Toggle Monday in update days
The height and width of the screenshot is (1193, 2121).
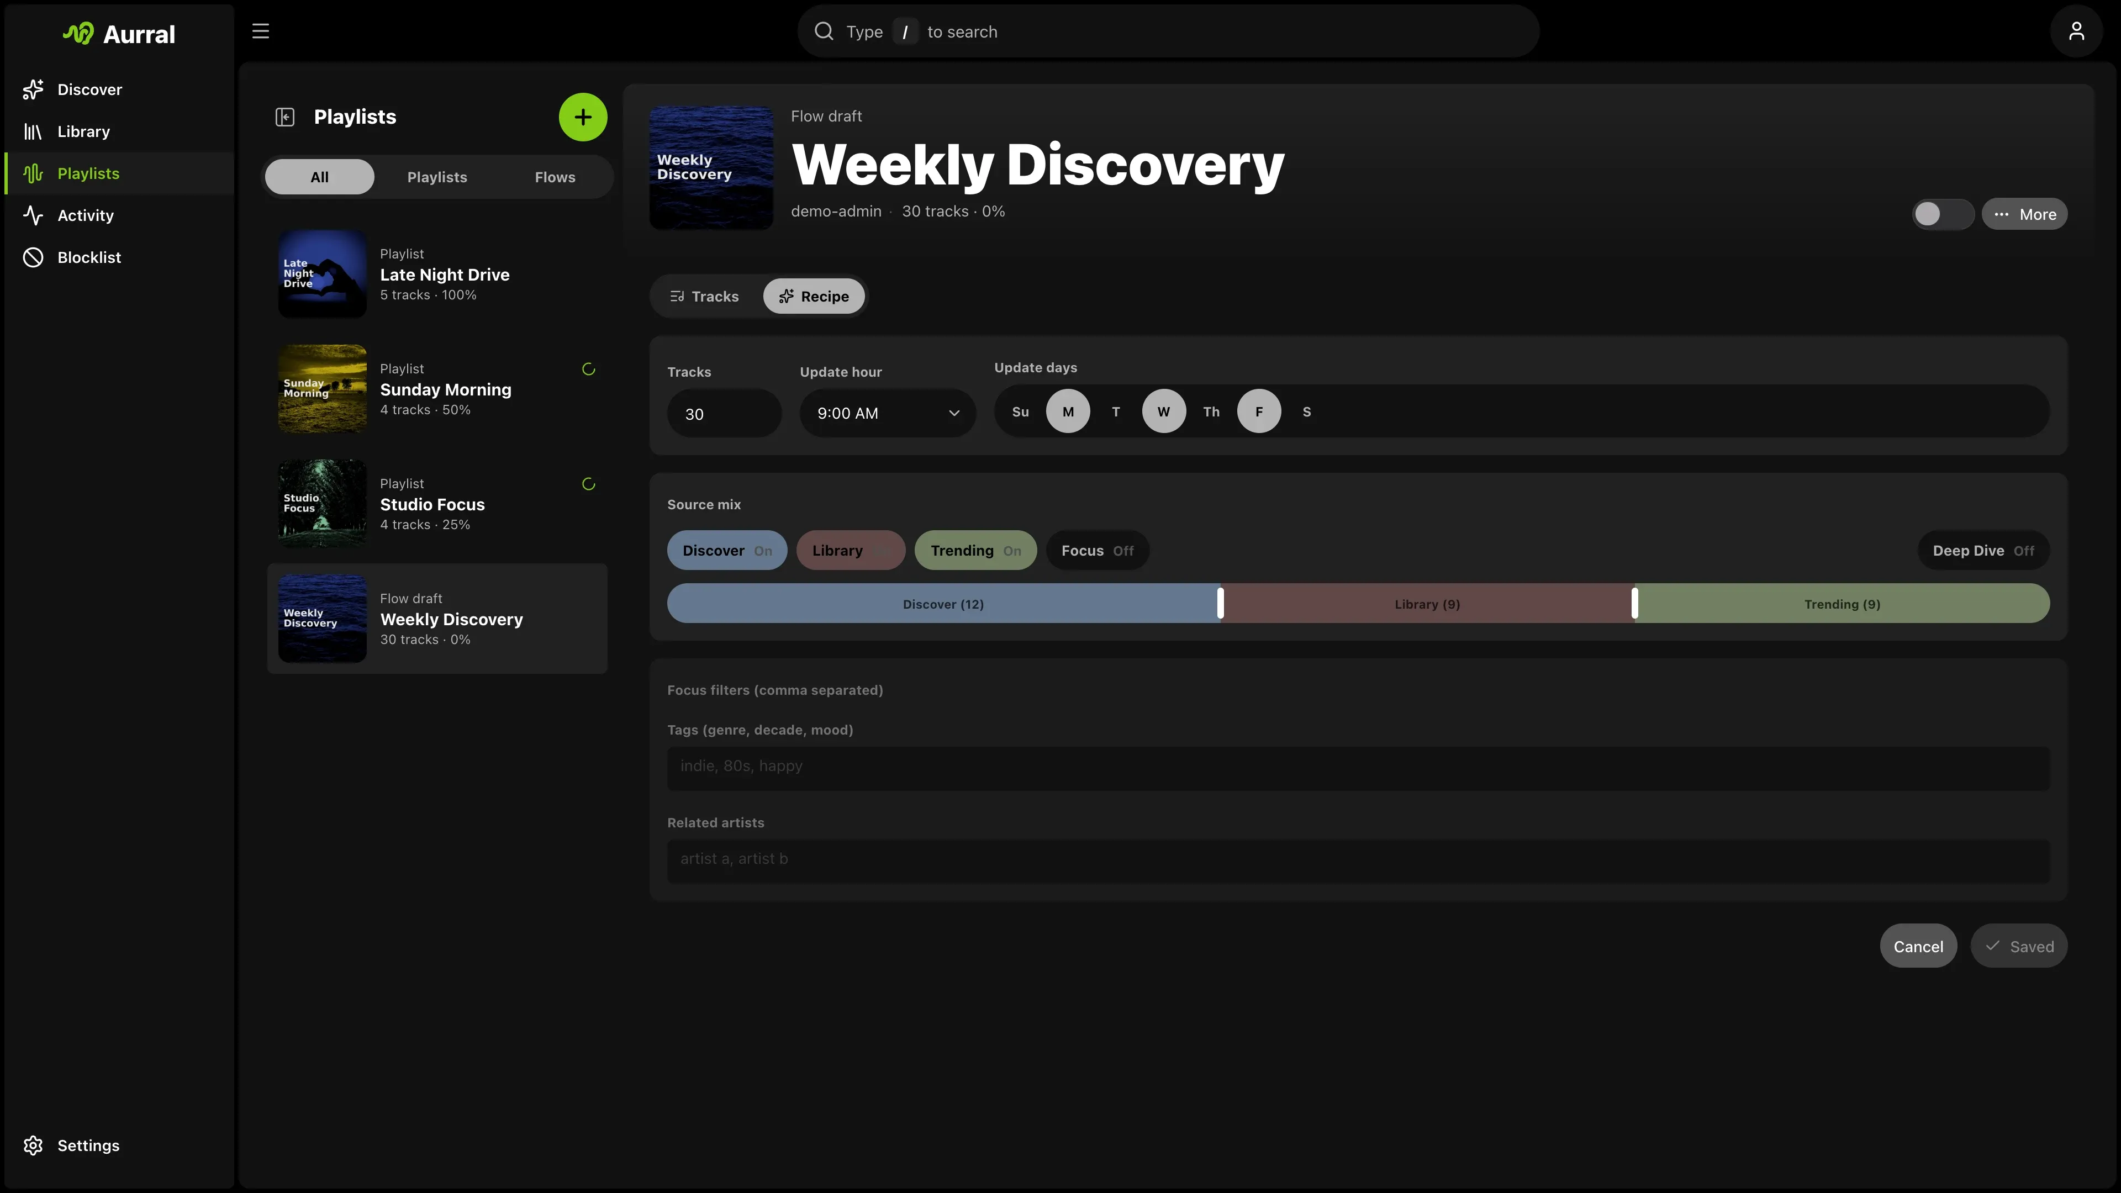click(x=1068, y=411)
